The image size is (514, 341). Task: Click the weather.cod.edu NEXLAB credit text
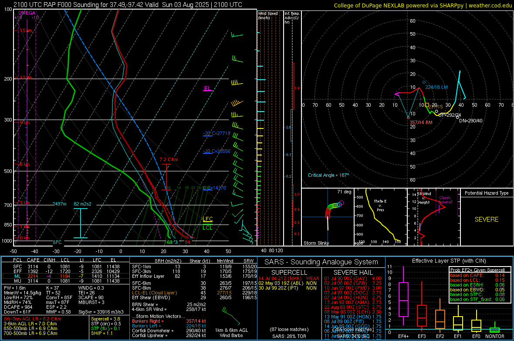(423, 5)
